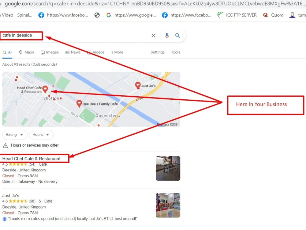Click the Queensferry label on the map

[x=108, y=116]
